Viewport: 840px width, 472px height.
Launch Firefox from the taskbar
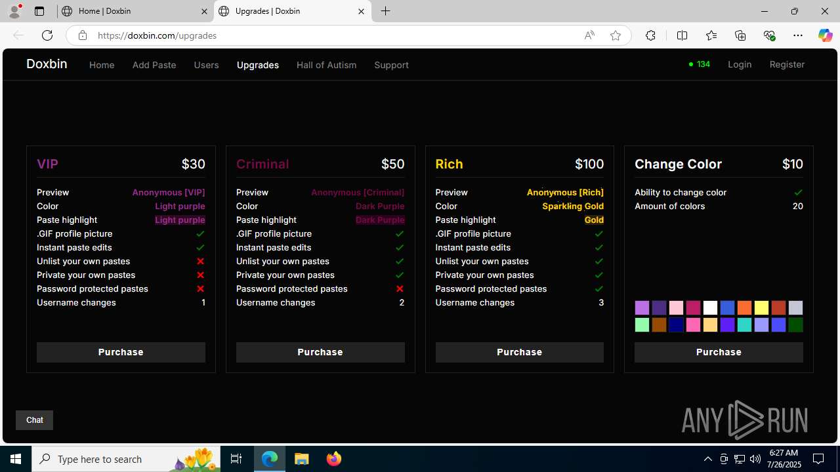pos(333,459)
